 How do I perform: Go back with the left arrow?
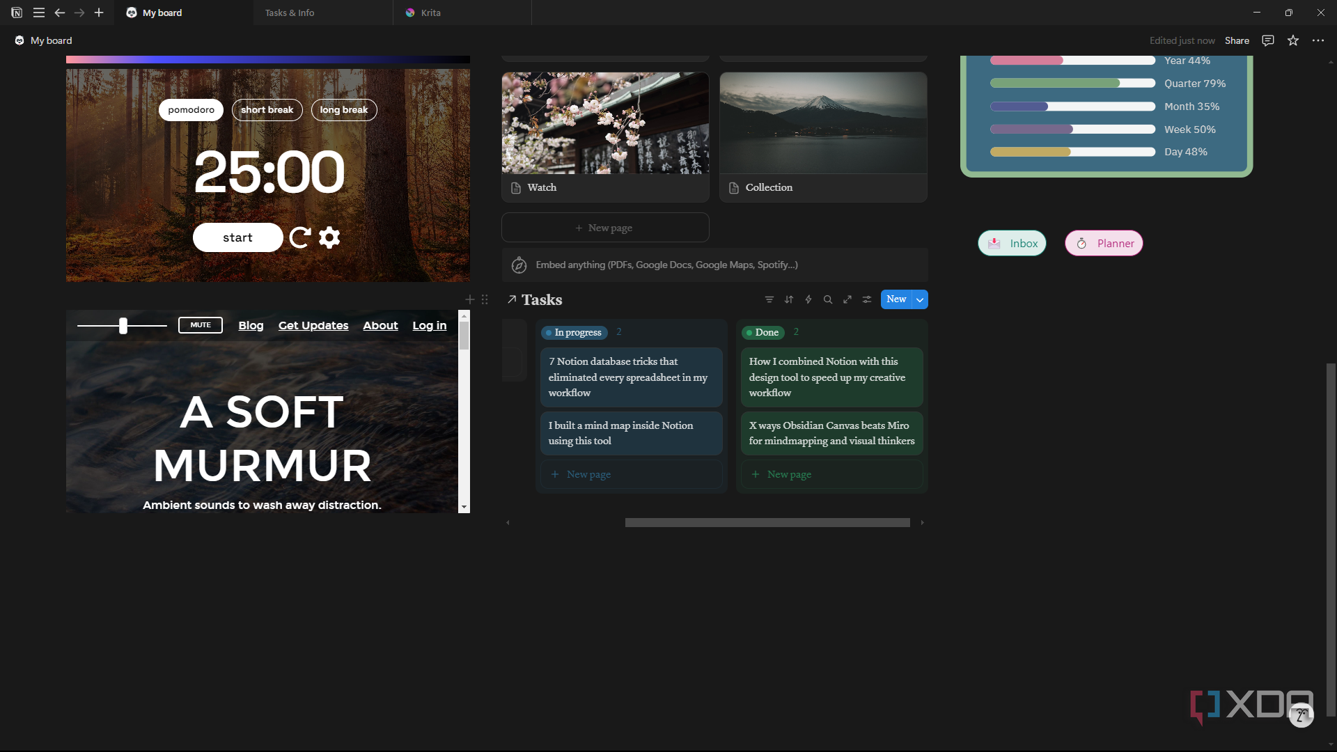pos(60,13)
